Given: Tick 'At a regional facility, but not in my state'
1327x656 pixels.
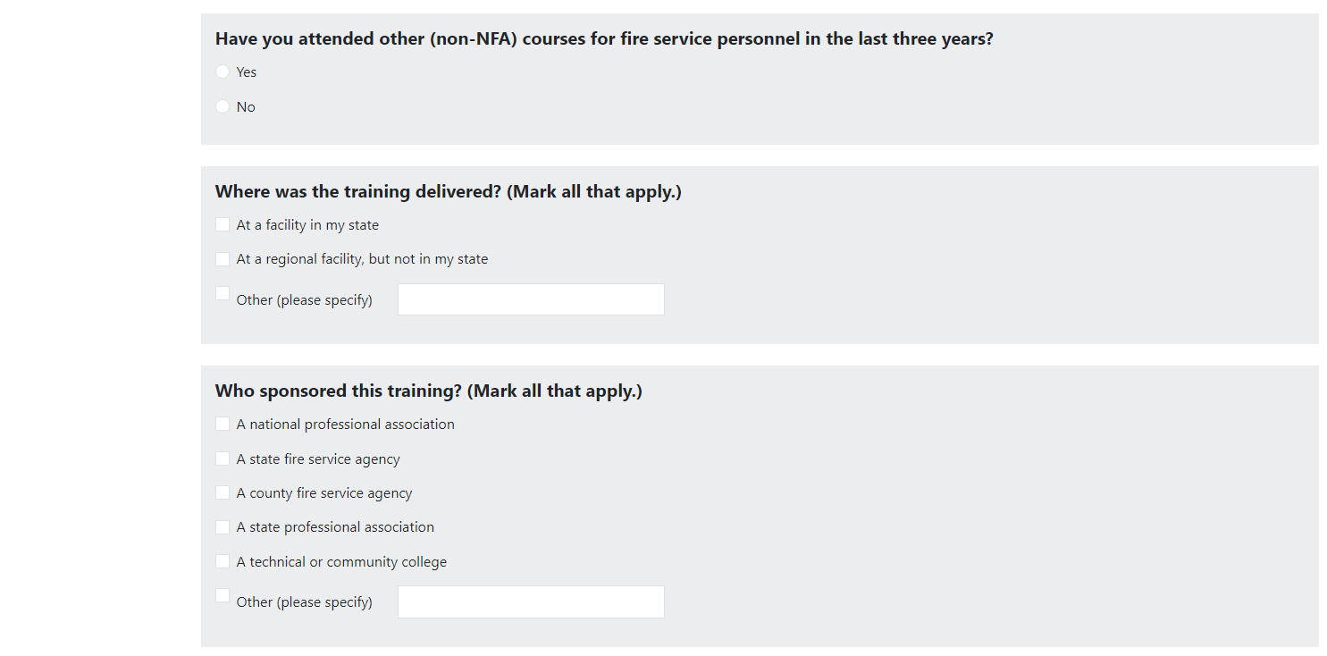Looking at the screenshot, I should click(x=223, y=259).
